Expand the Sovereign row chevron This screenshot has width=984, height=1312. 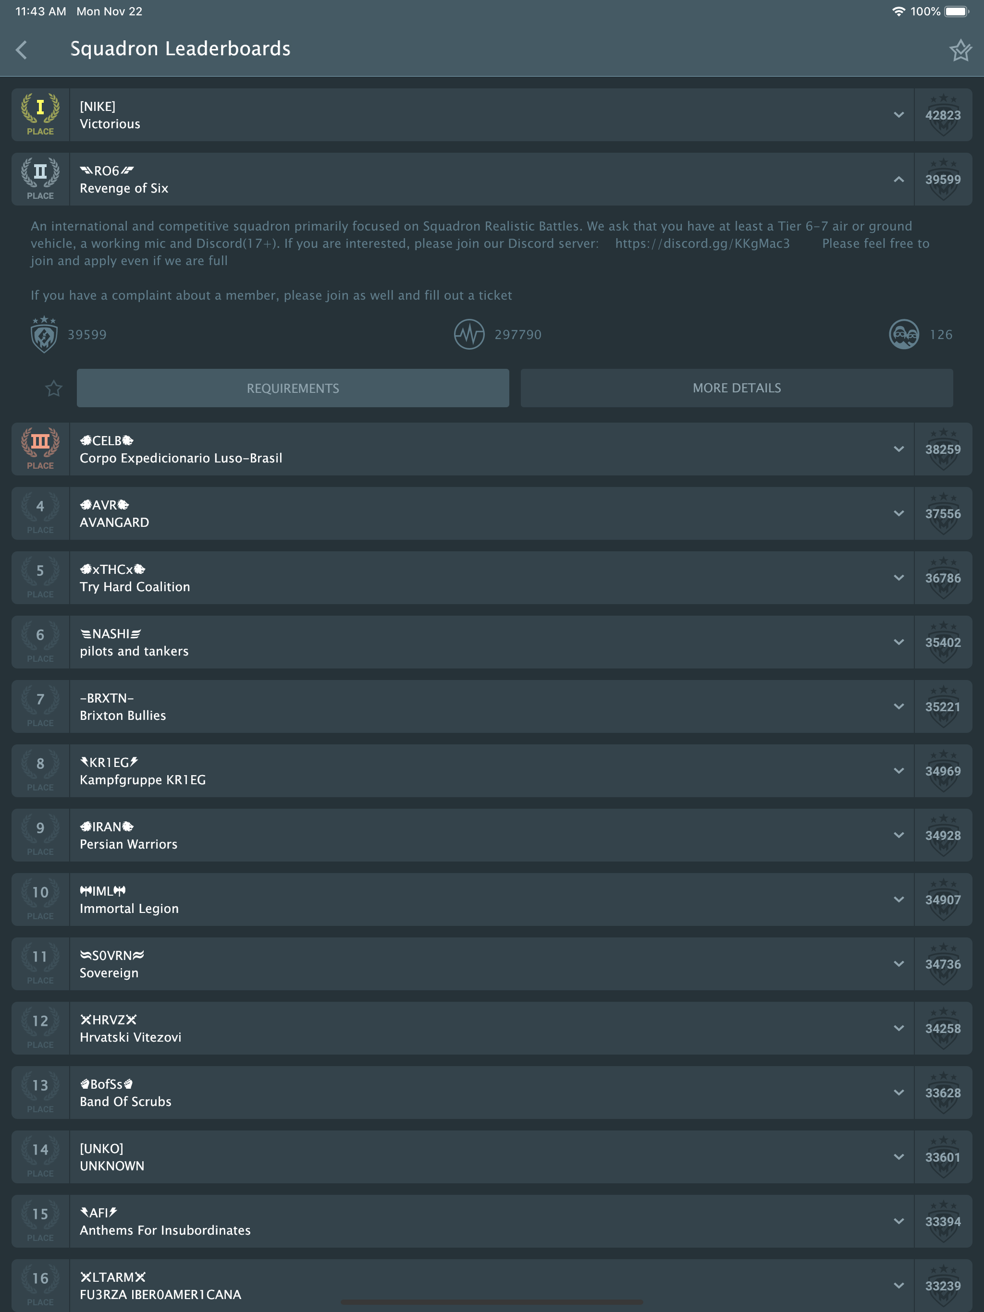click(898, 964)
